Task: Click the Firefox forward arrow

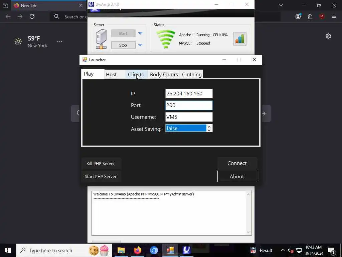Action: pyautogui.click(x=20, y=16)
